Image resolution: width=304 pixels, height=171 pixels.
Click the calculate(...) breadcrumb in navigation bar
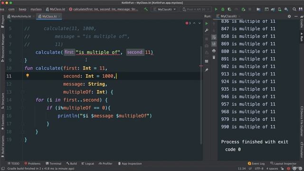tap(104, 9)
